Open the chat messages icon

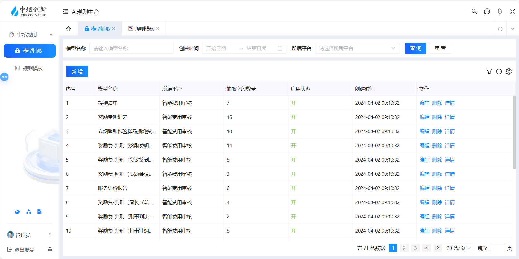click(x=487, y=11)
